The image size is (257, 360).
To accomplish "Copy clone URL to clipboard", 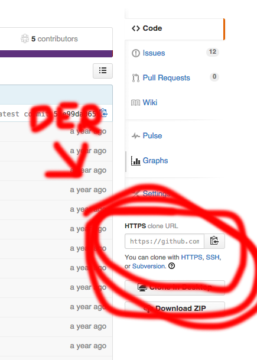I will point(214,241).
